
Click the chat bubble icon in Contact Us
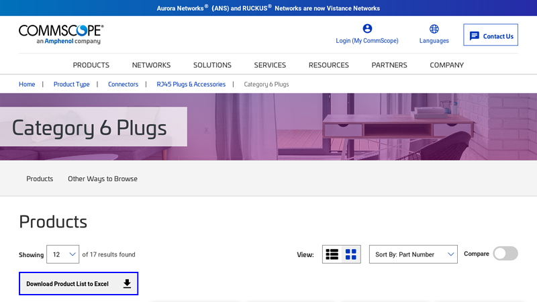pyautogui.click(x=475, y=36)
